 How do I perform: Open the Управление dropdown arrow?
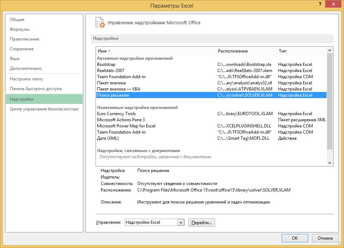(x=181, y=222)
